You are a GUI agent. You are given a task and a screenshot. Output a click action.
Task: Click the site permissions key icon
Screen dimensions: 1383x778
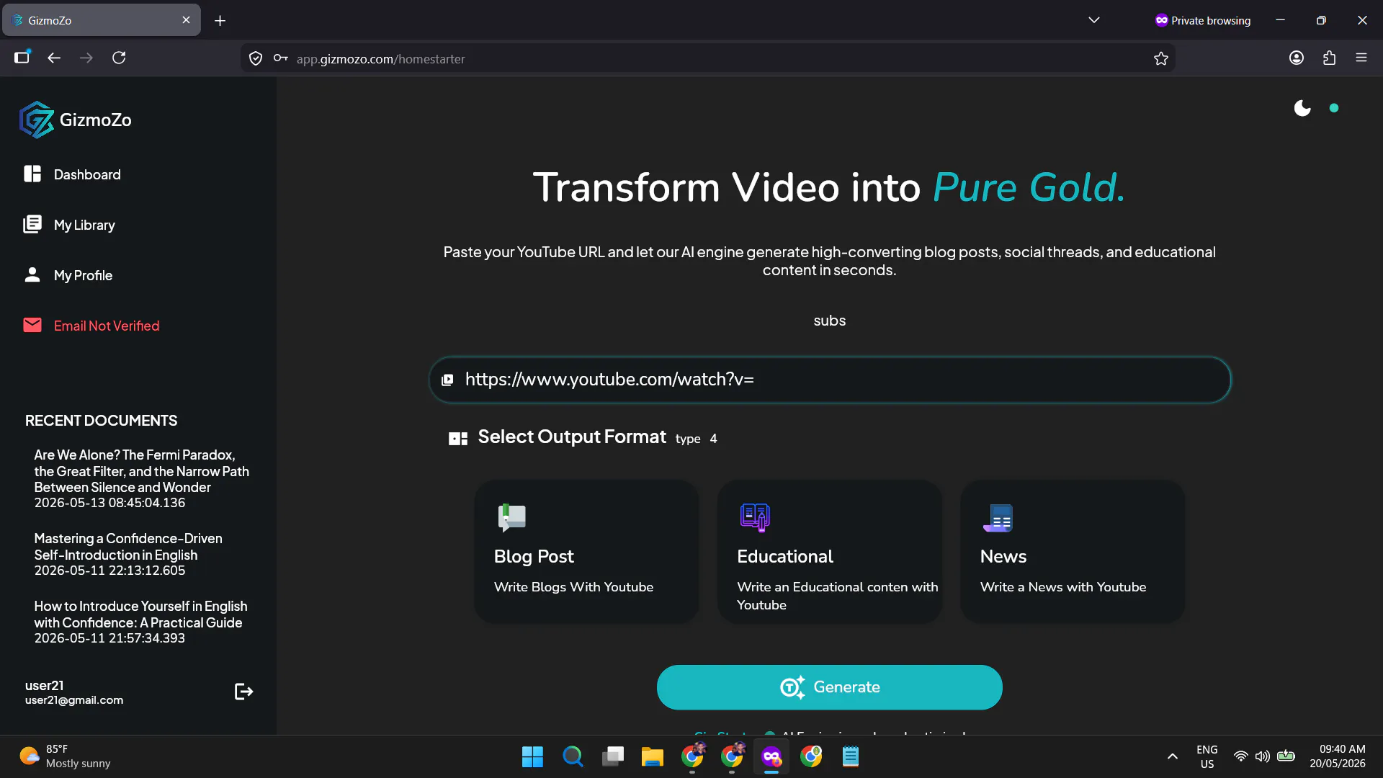280,58
